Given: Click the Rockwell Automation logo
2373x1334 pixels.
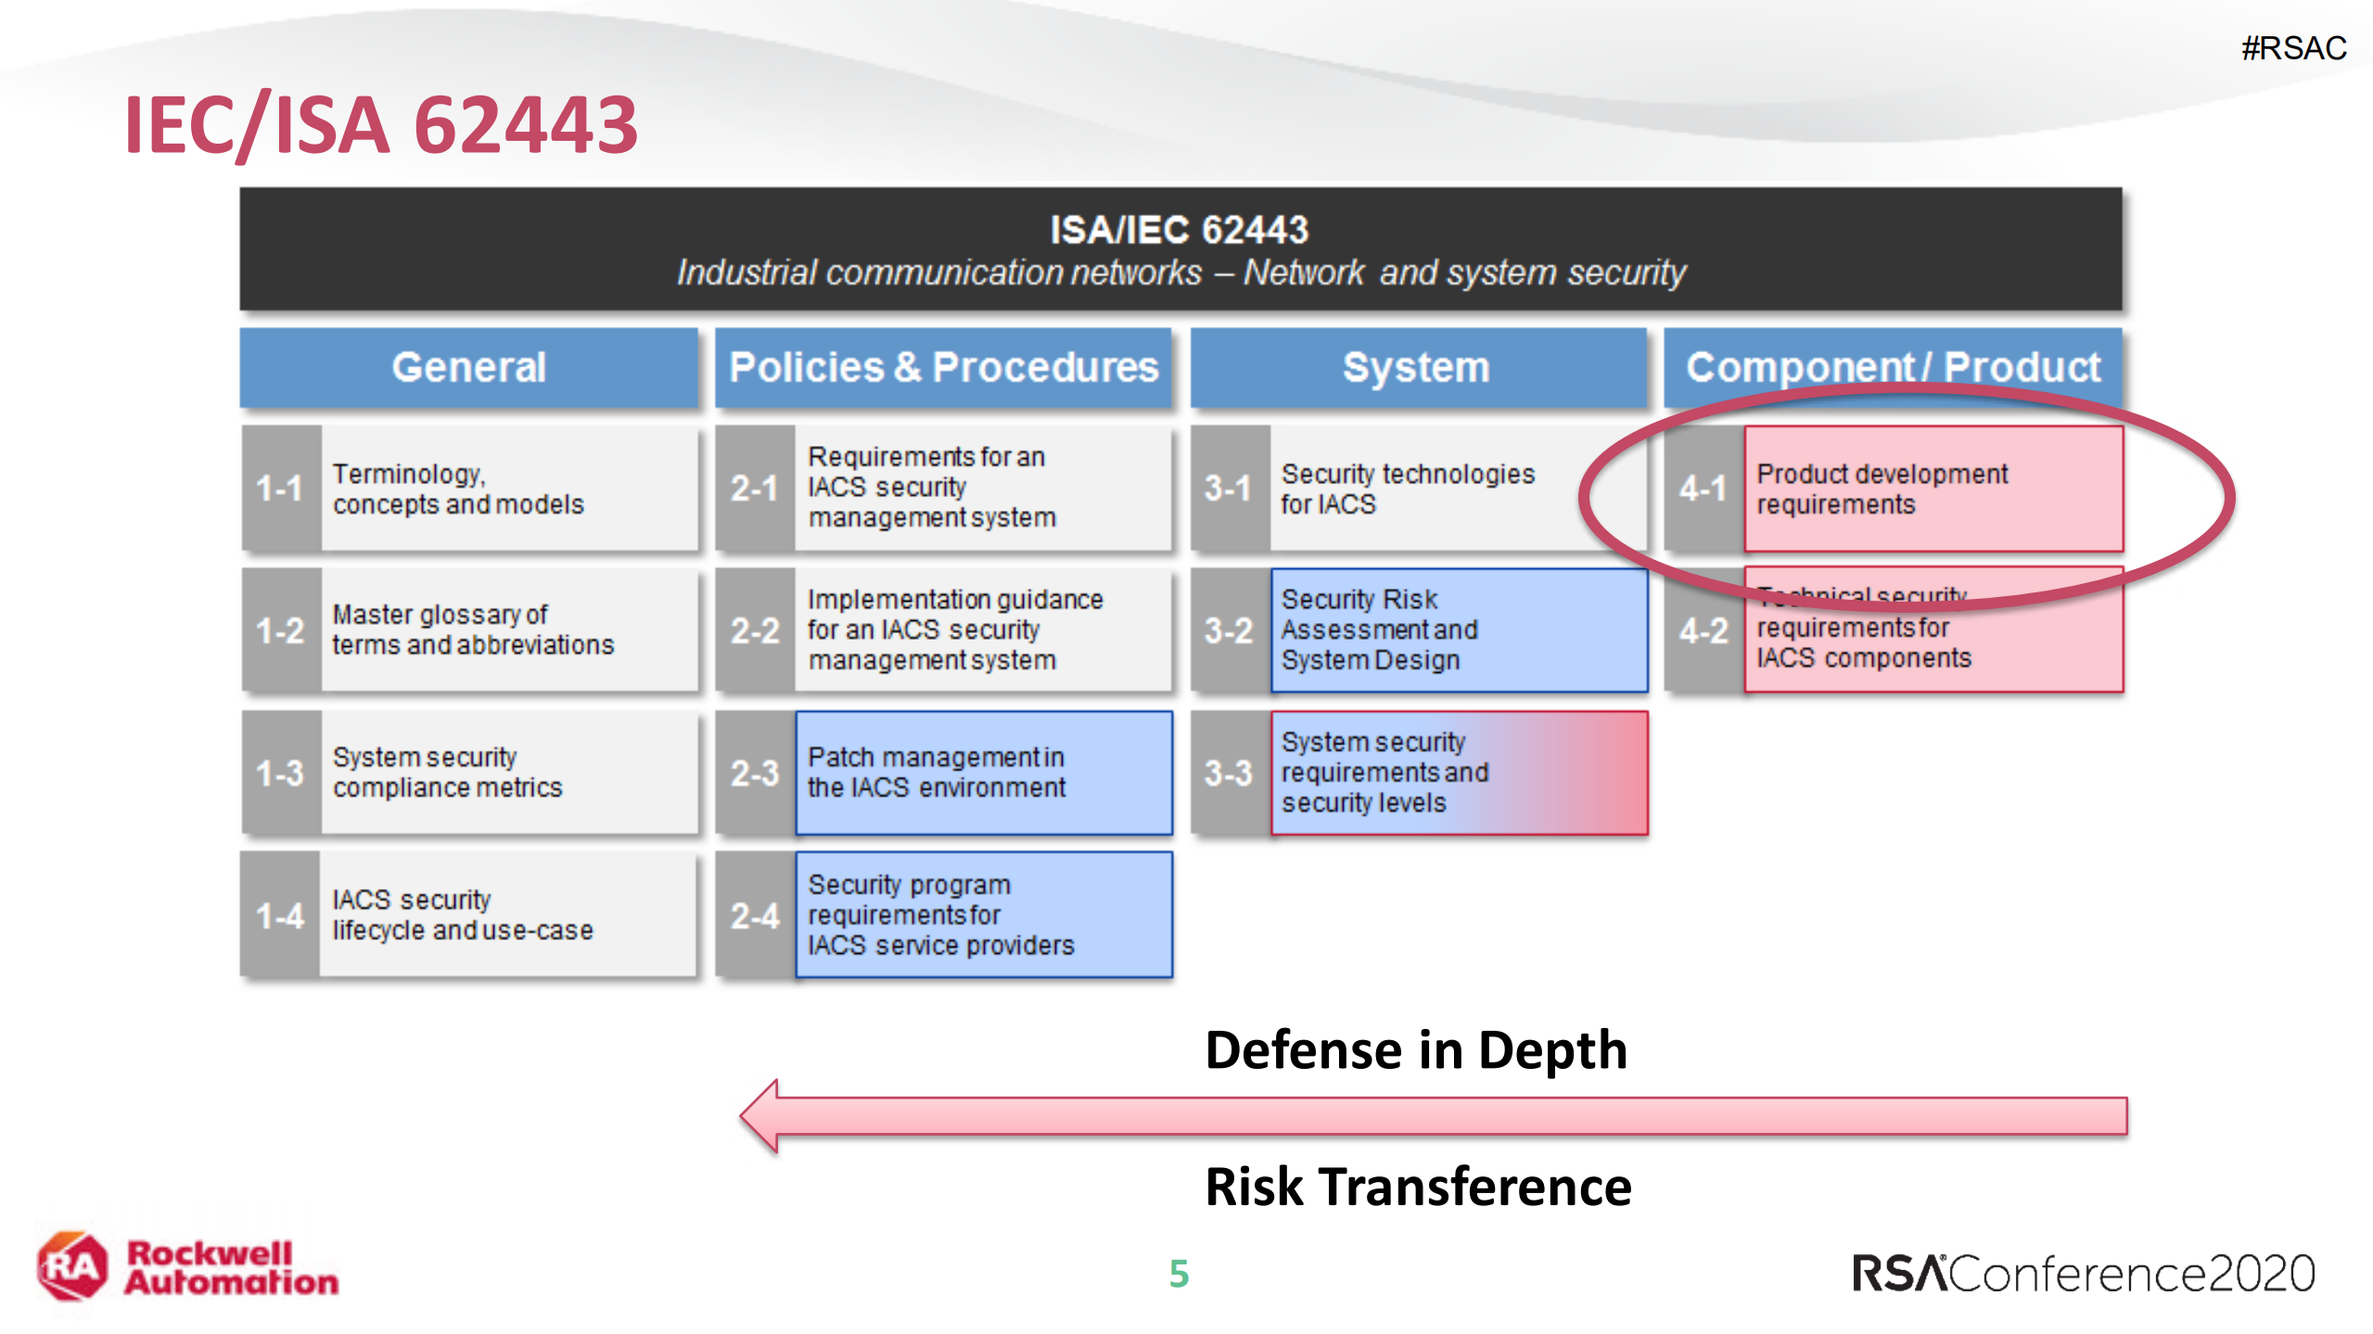Looking at the screenshot, I should [188, 1266].
